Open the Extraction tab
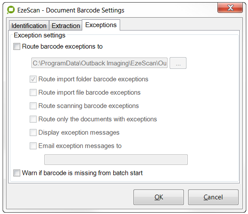248x214 pixels. [66, 25]
